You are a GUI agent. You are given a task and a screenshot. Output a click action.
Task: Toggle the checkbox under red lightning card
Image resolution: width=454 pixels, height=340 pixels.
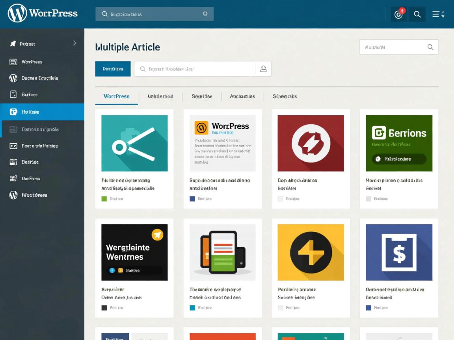[x=280, y=199]
